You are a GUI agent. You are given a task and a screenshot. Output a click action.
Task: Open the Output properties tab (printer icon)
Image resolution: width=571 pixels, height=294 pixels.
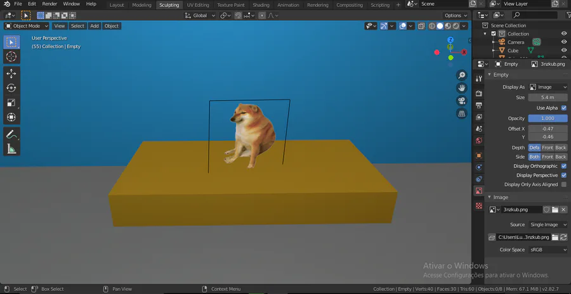(479, 105)
